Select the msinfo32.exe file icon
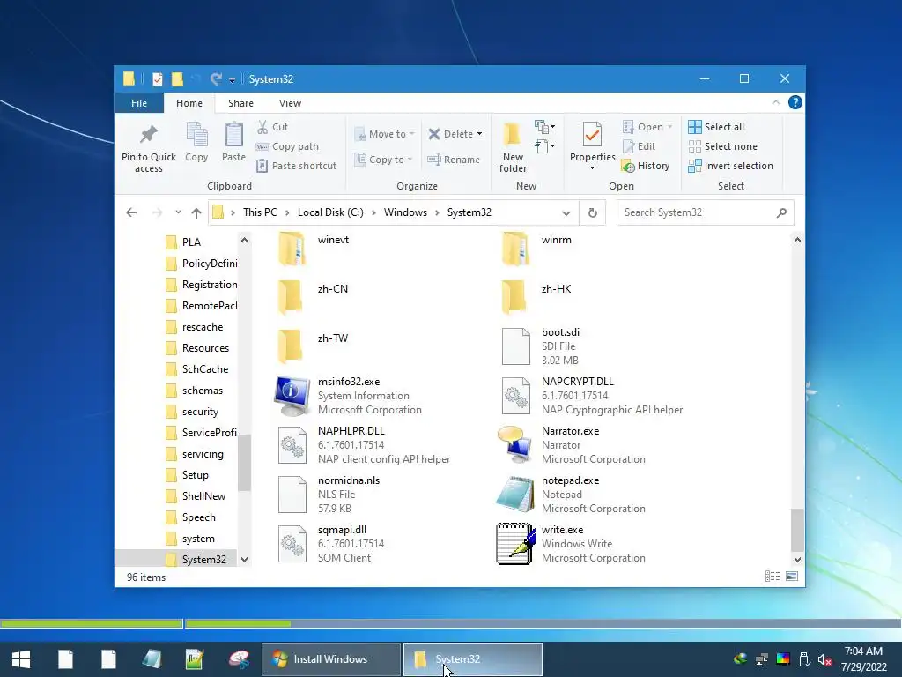 [x=292, y=396]
